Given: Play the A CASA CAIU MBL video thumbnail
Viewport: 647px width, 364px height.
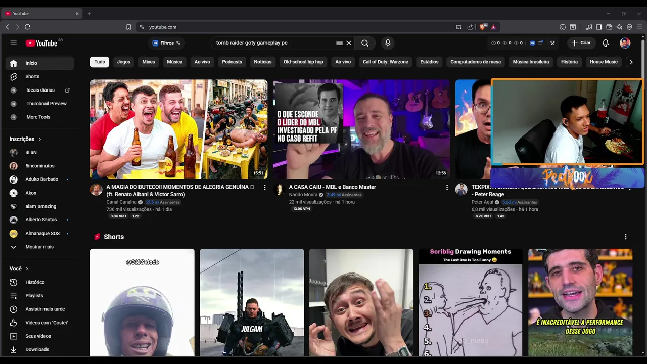Looking at the screenshot, I should tap(361, 129).
